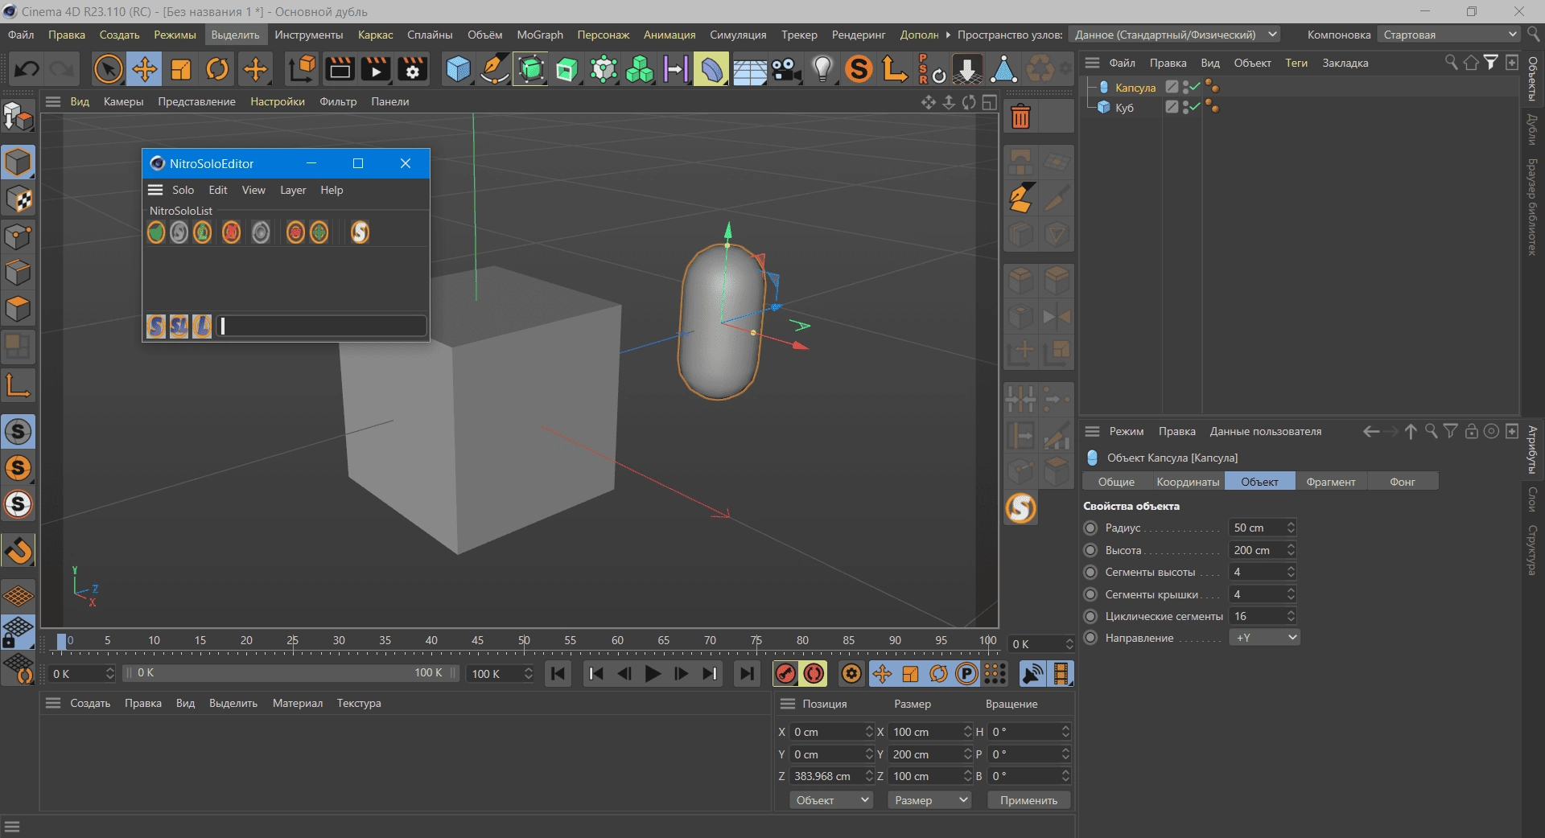Add a light bulb object from toolbar

822,69
